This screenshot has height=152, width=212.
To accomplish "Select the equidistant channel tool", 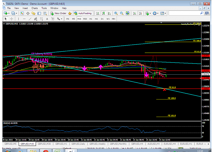I will 36,19.
